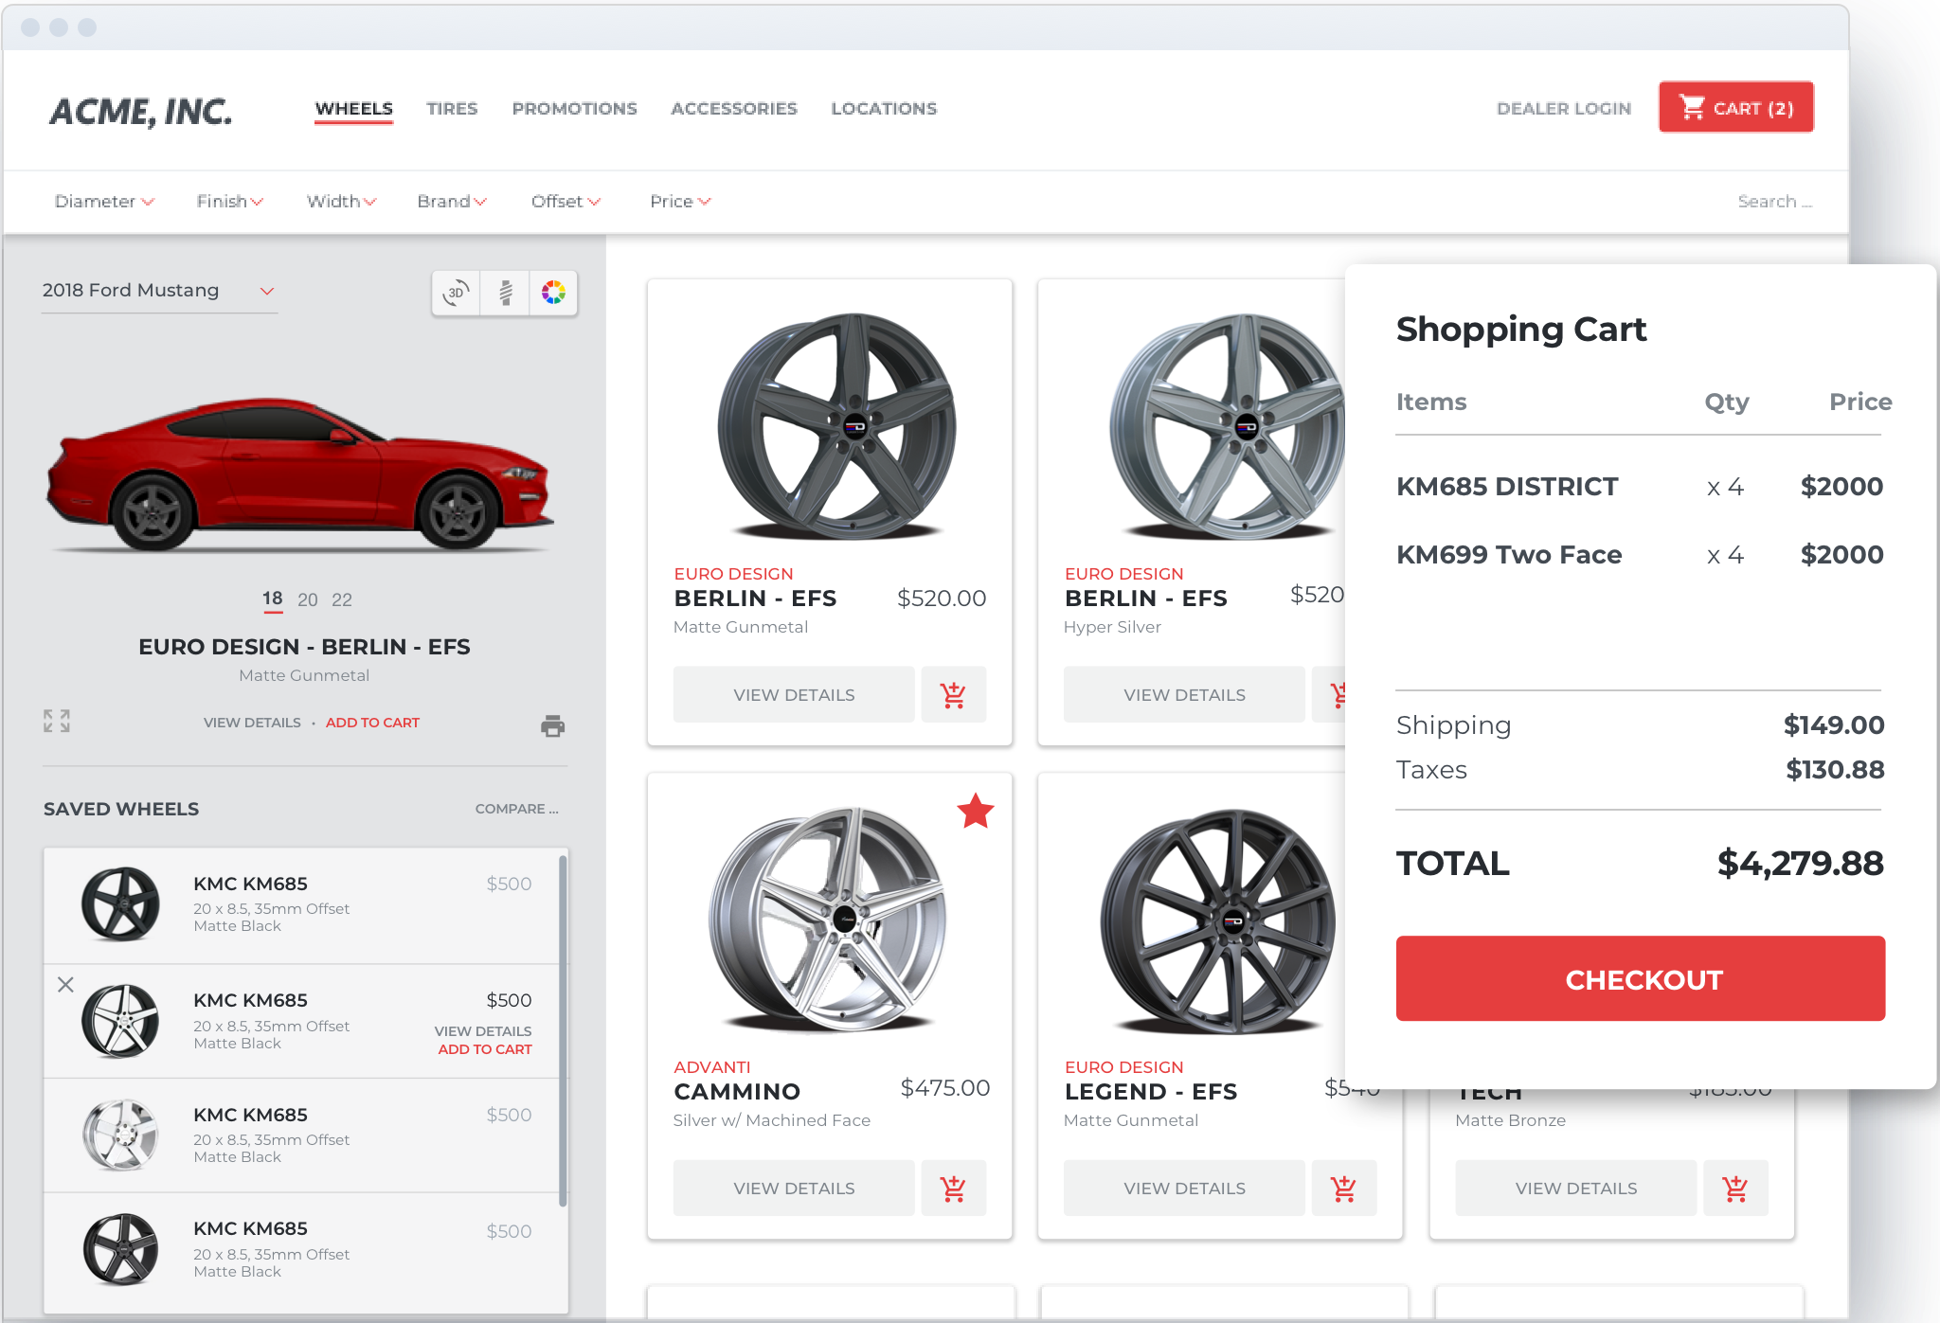Screen dimensions: 1940x1323
Task: Expand the Price filter dropdown
Action: pyautogui.click(x=680, y=202)
